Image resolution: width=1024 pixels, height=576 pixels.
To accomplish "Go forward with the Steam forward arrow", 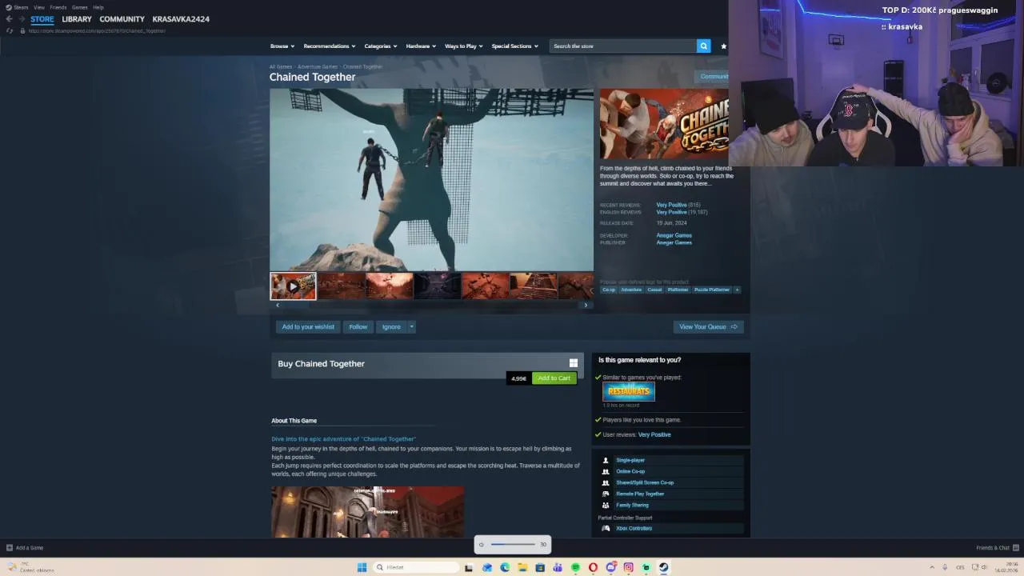I will tap(22, 19).
